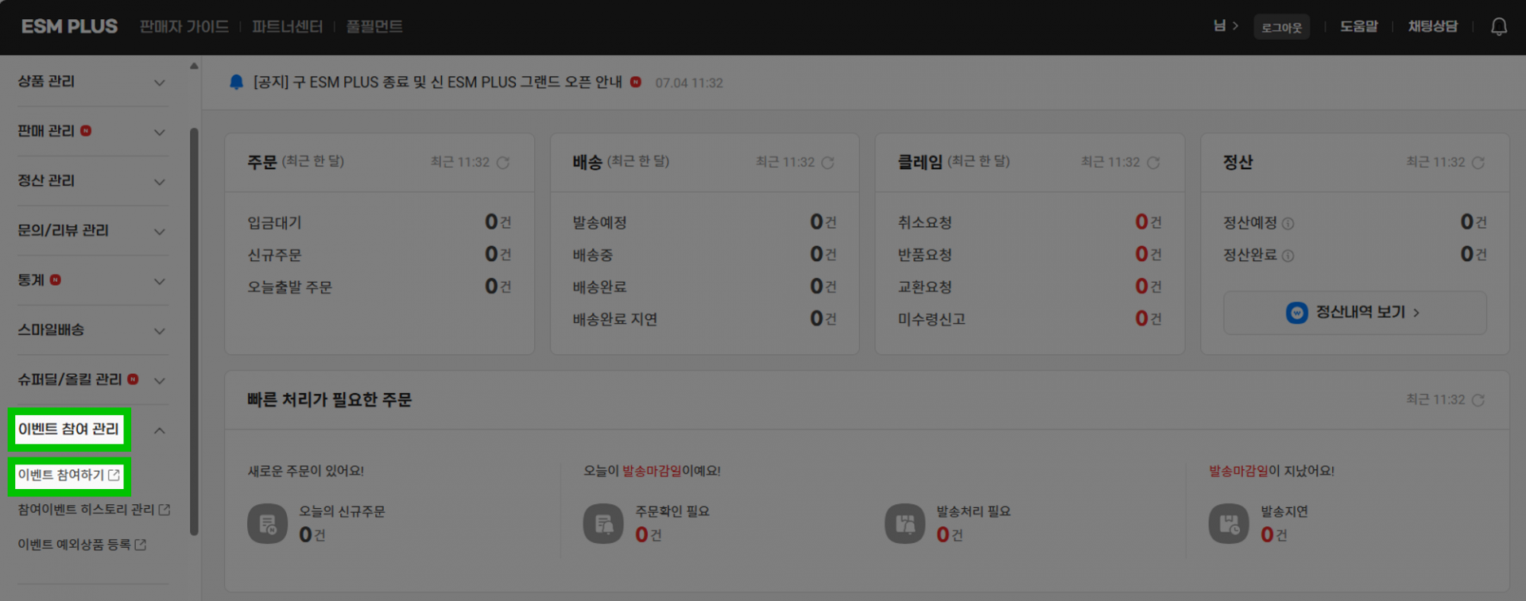Open 채팅상담 in the top bar

pyautogui.click(x=1433, y=27)
